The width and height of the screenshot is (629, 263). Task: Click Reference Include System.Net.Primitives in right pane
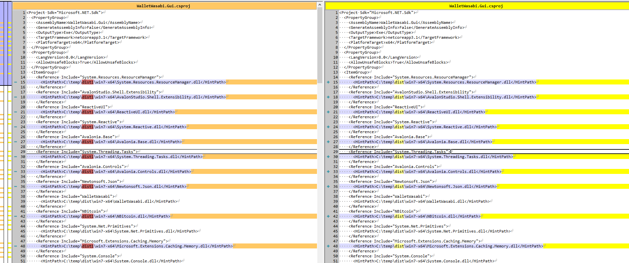click(x=399, y=226)
